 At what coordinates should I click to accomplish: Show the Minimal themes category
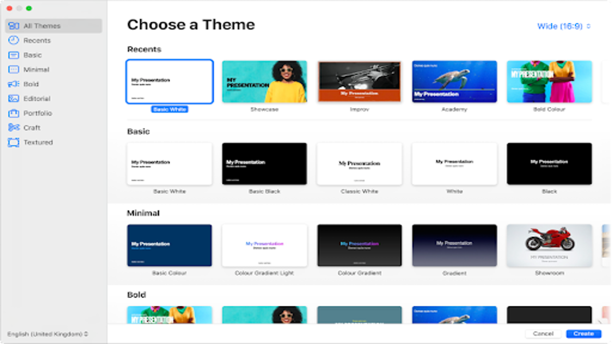click(x=36, y=70)
